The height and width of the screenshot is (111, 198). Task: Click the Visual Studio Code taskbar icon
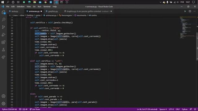[x=56, y=2]
